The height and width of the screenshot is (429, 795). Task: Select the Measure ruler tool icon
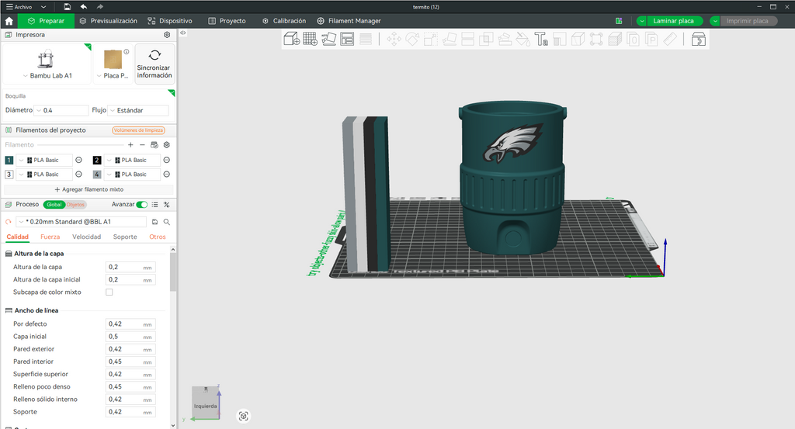(670, 39)
